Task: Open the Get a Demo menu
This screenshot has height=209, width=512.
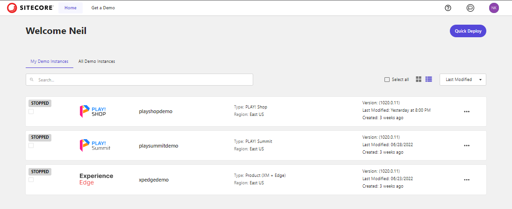Action: (x=103, y=8)
